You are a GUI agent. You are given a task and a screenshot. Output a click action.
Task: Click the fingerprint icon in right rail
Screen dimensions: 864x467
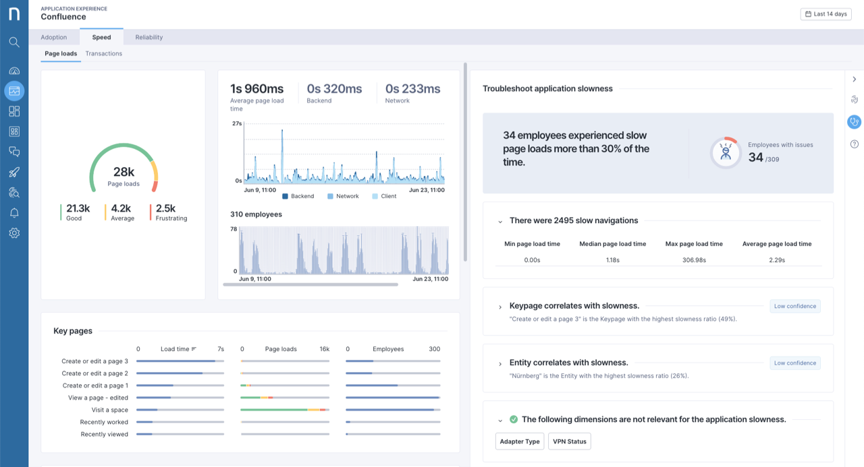pyautogui.click(x=855, y=100)
